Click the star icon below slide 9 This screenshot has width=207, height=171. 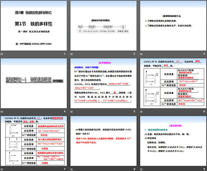pos(141,169)
